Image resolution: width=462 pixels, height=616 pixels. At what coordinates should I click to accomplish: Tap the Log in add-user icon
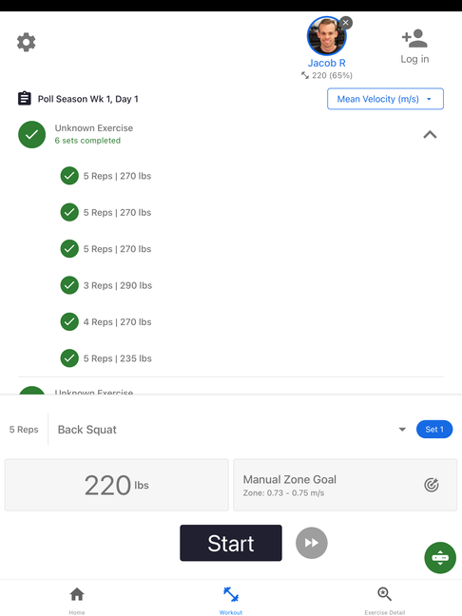pos(414,38)
